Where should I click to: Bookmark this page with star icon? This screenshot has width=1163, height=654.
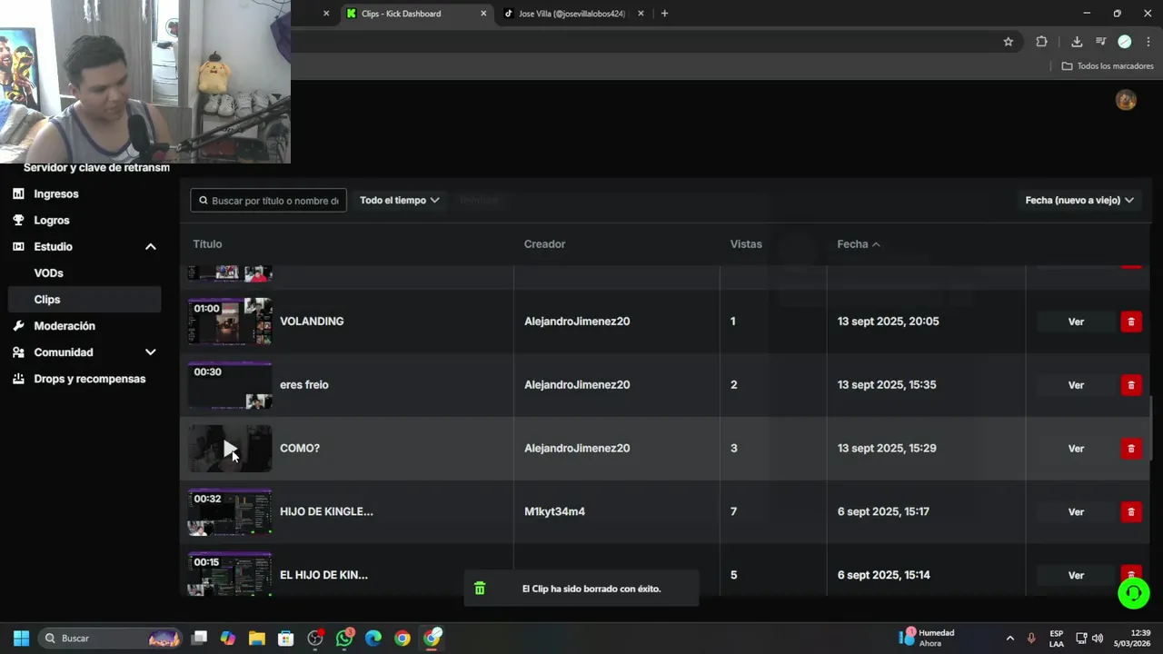coord(1008,42)
